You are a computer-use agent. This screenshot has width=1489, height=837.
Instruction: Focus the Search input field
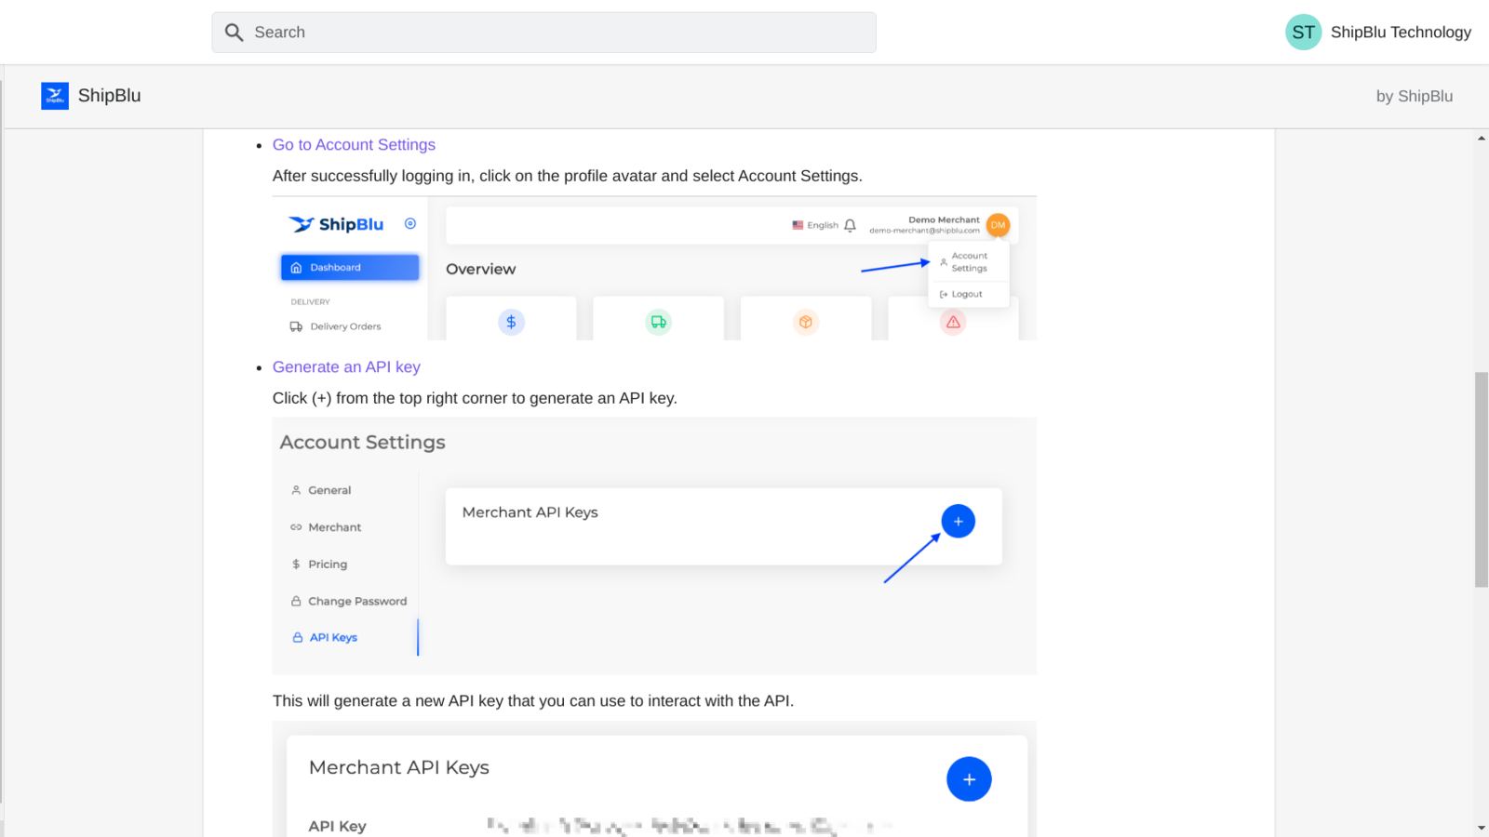coord(543,33)
